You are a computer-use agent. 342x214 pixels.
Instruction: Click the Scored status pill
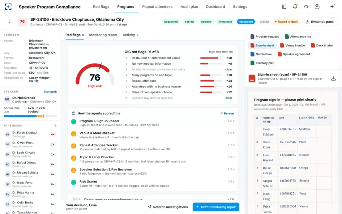click(x=189, y=22)
